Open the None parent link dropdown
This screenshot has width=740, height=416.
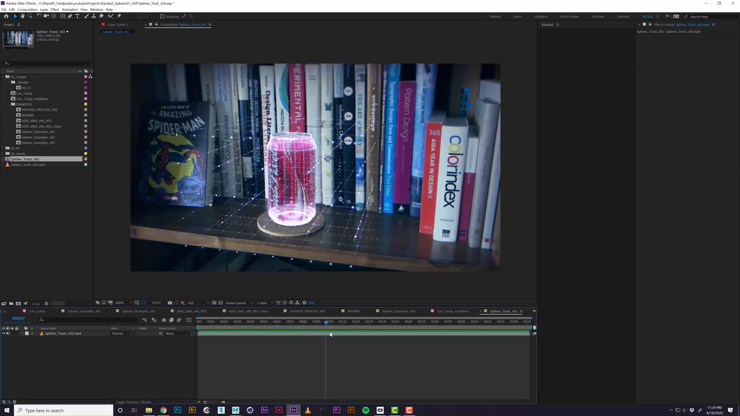pos(177,334)
